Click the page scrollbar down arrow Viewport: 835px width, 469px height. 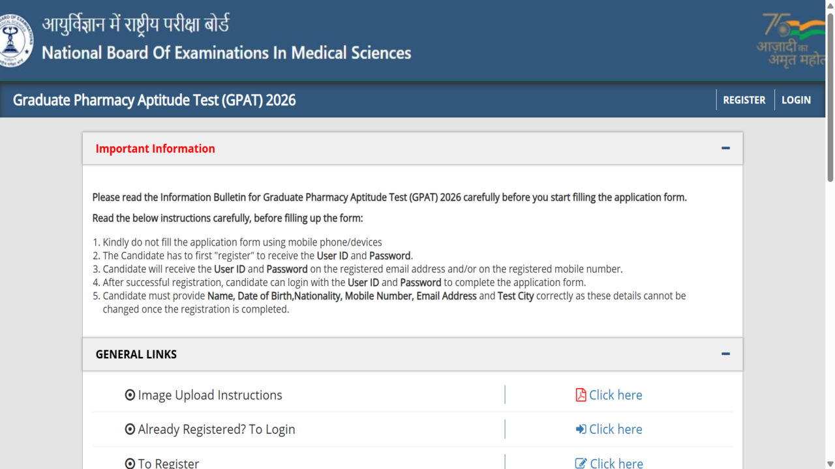[x=830, y=464]
